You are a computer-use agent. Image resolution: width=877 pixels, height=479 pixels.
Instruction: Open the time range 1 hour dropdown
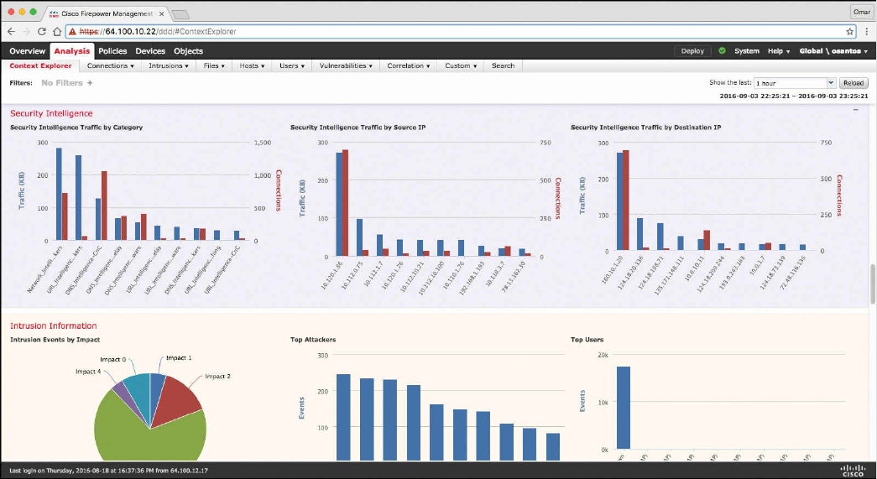click(794, 83)
